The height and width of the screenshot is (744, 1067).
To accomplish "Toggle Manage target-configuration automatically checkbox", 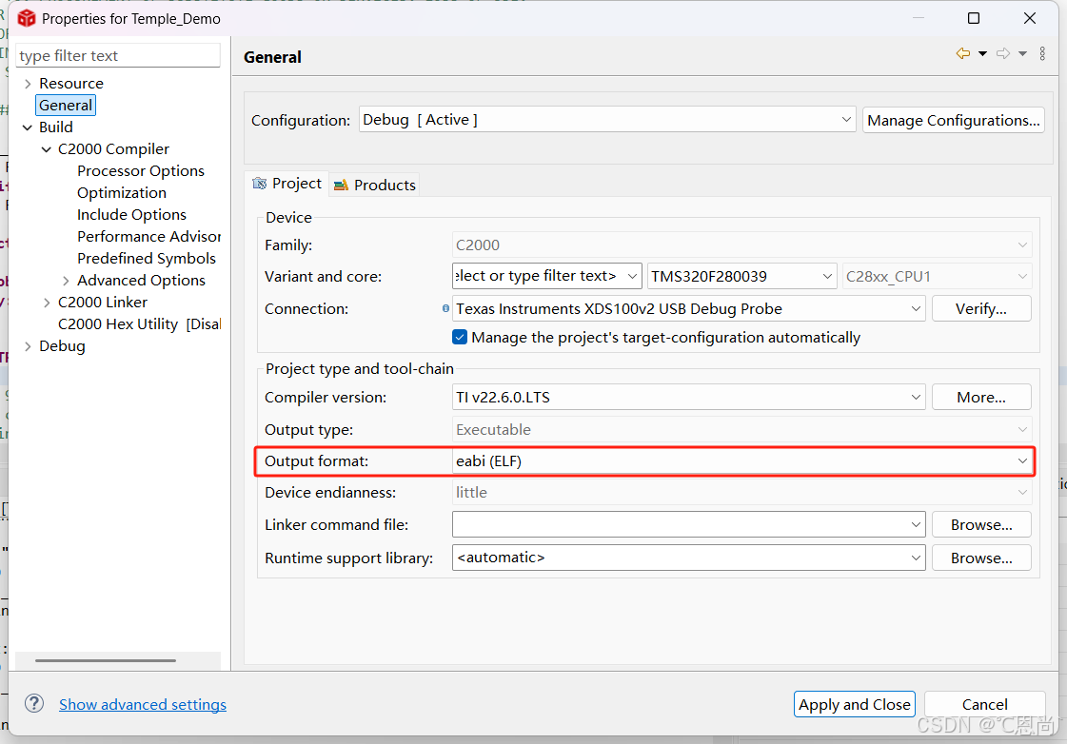I will [x=460, y=337].
